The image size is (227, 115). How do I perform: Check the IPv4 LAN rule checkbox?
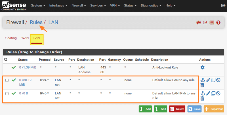click(x=7, y=80)
